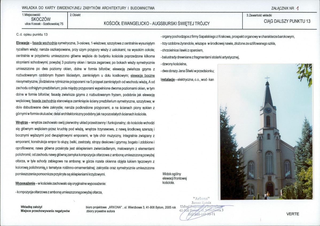Open the Wyposażenie section heading

point(25,184)
